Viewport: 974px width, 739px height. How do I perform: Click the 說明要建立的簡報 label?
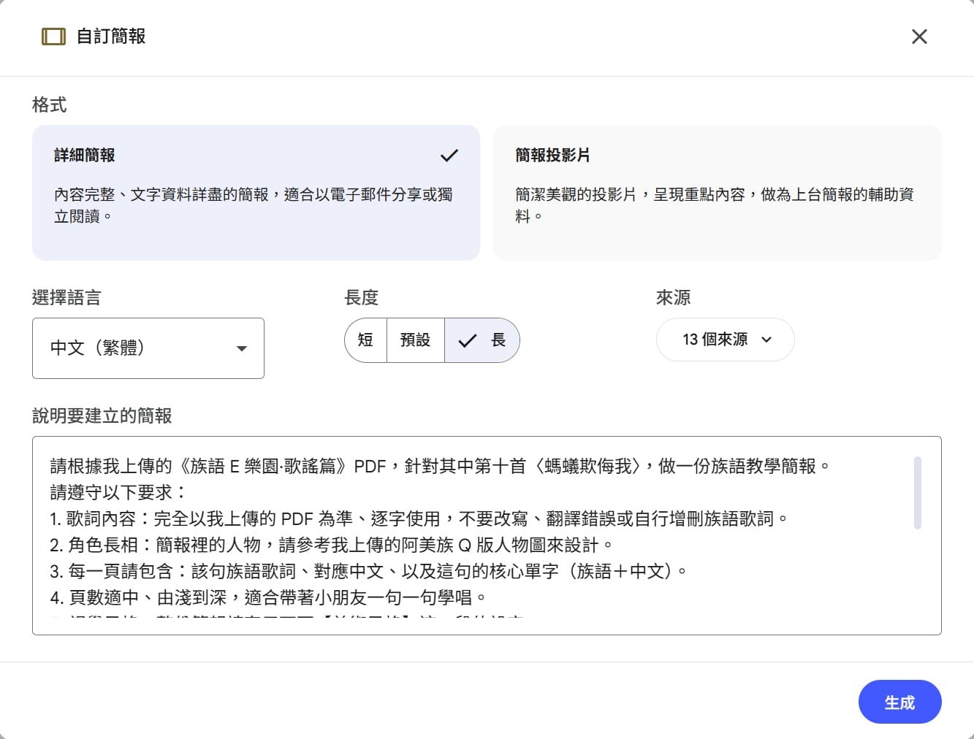click(102, 416)
